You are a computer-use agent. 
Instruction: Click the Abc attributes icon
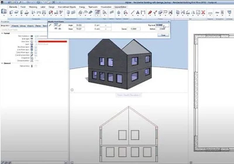(217, 13)
